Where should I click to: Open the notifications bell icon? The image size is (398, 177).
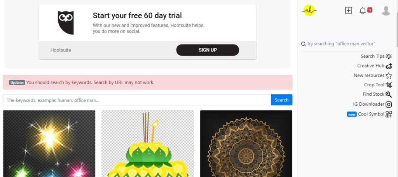(x=363, y=10)
